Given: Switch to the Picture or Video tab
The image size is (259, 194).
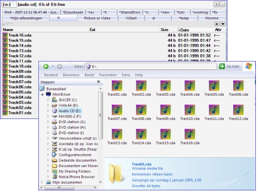Looking at the screenshot, I should coord(97,18).
